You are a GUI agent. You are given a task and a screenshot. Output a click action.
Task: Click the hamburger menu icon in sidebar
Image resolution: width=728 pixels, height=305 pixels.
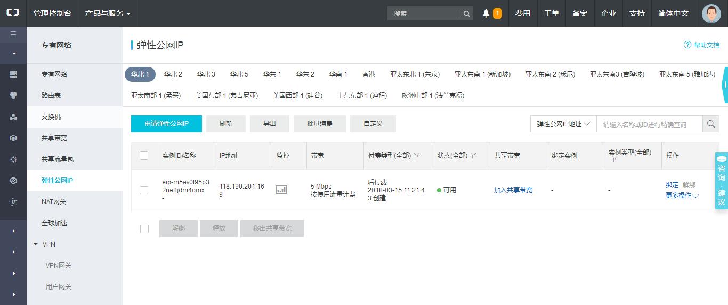click(x=13, y=35)
